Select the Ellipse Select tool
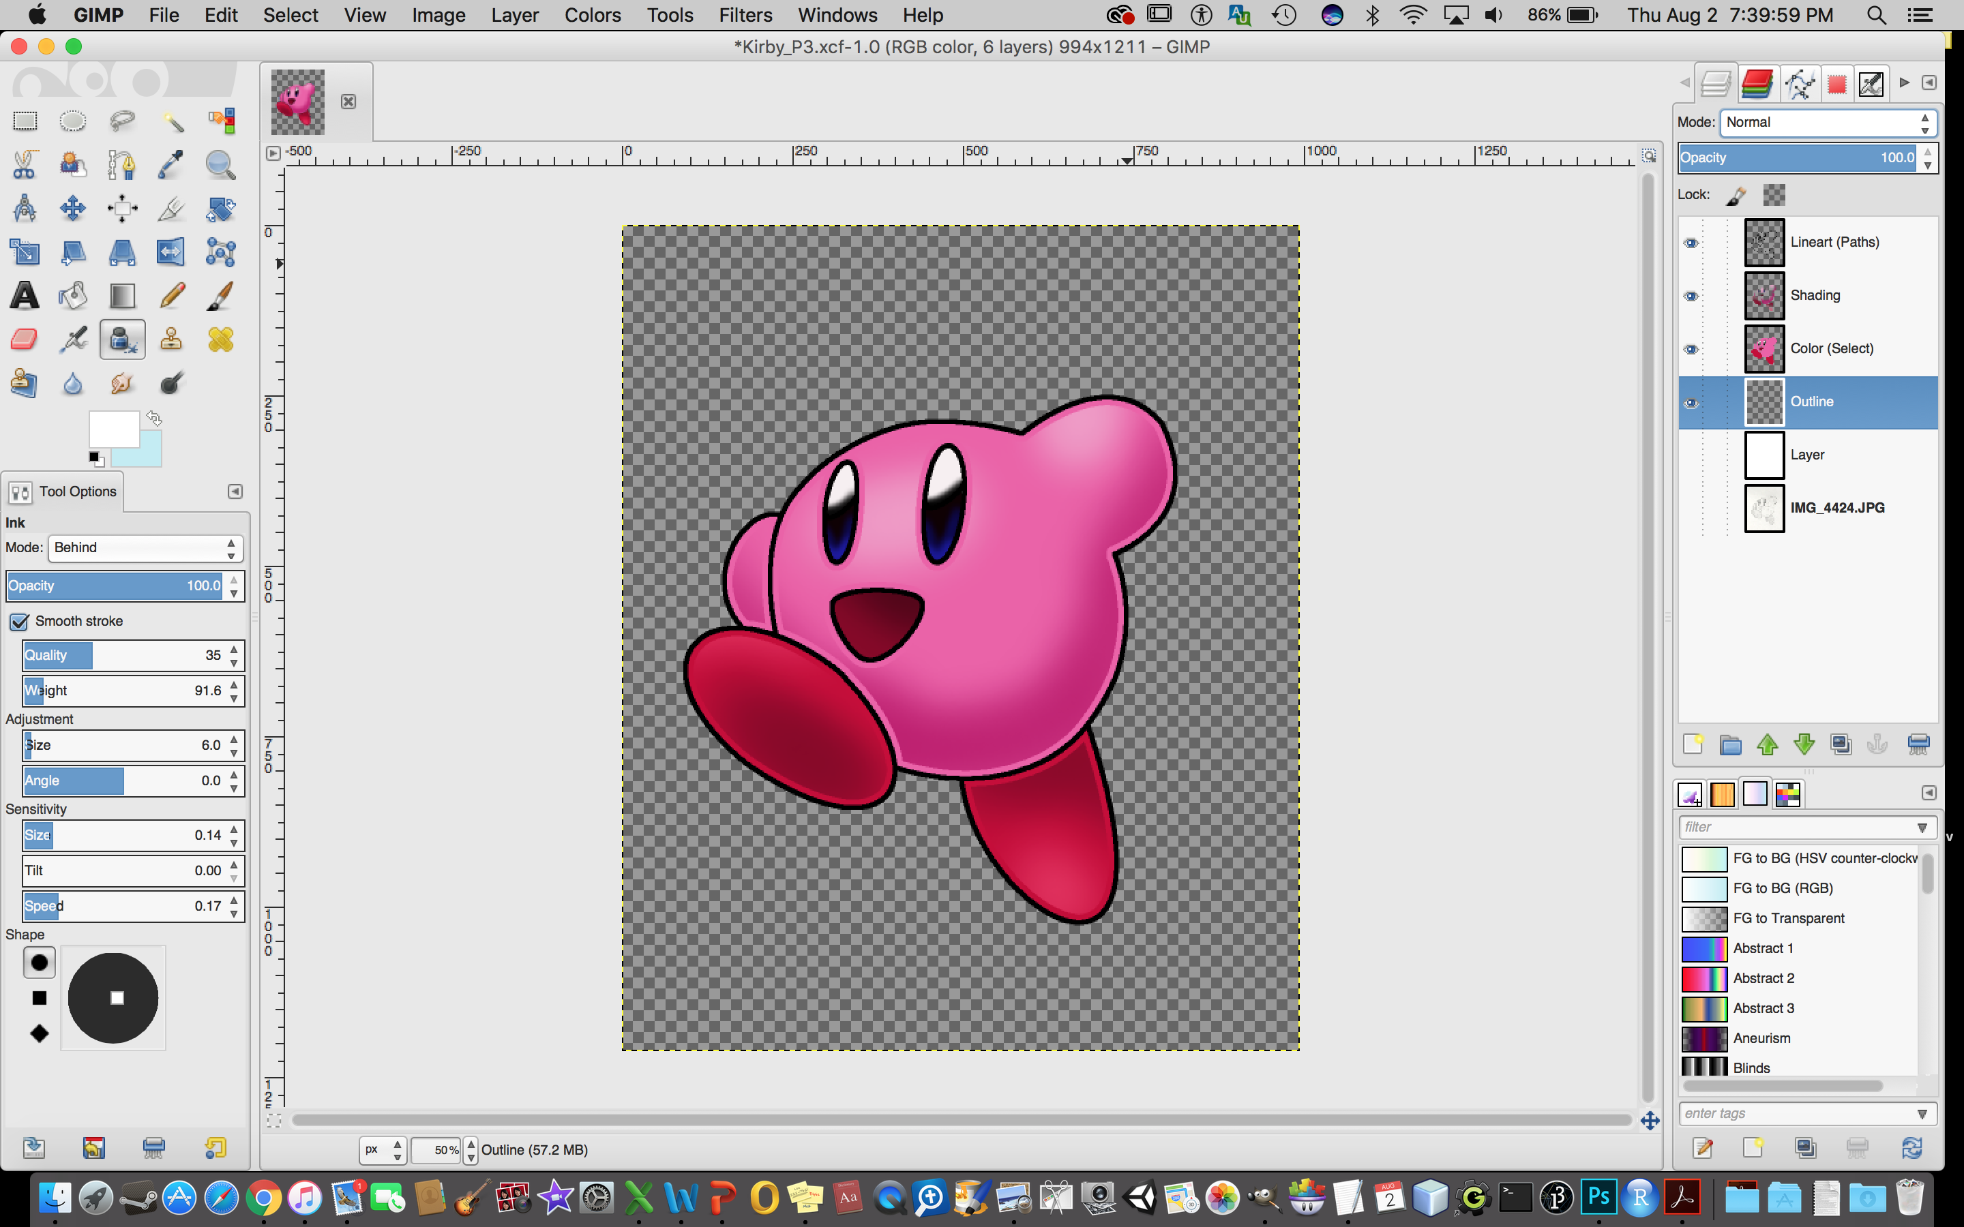The height and width of the screenshot is (1227, 1964). [x=73, y=121]
